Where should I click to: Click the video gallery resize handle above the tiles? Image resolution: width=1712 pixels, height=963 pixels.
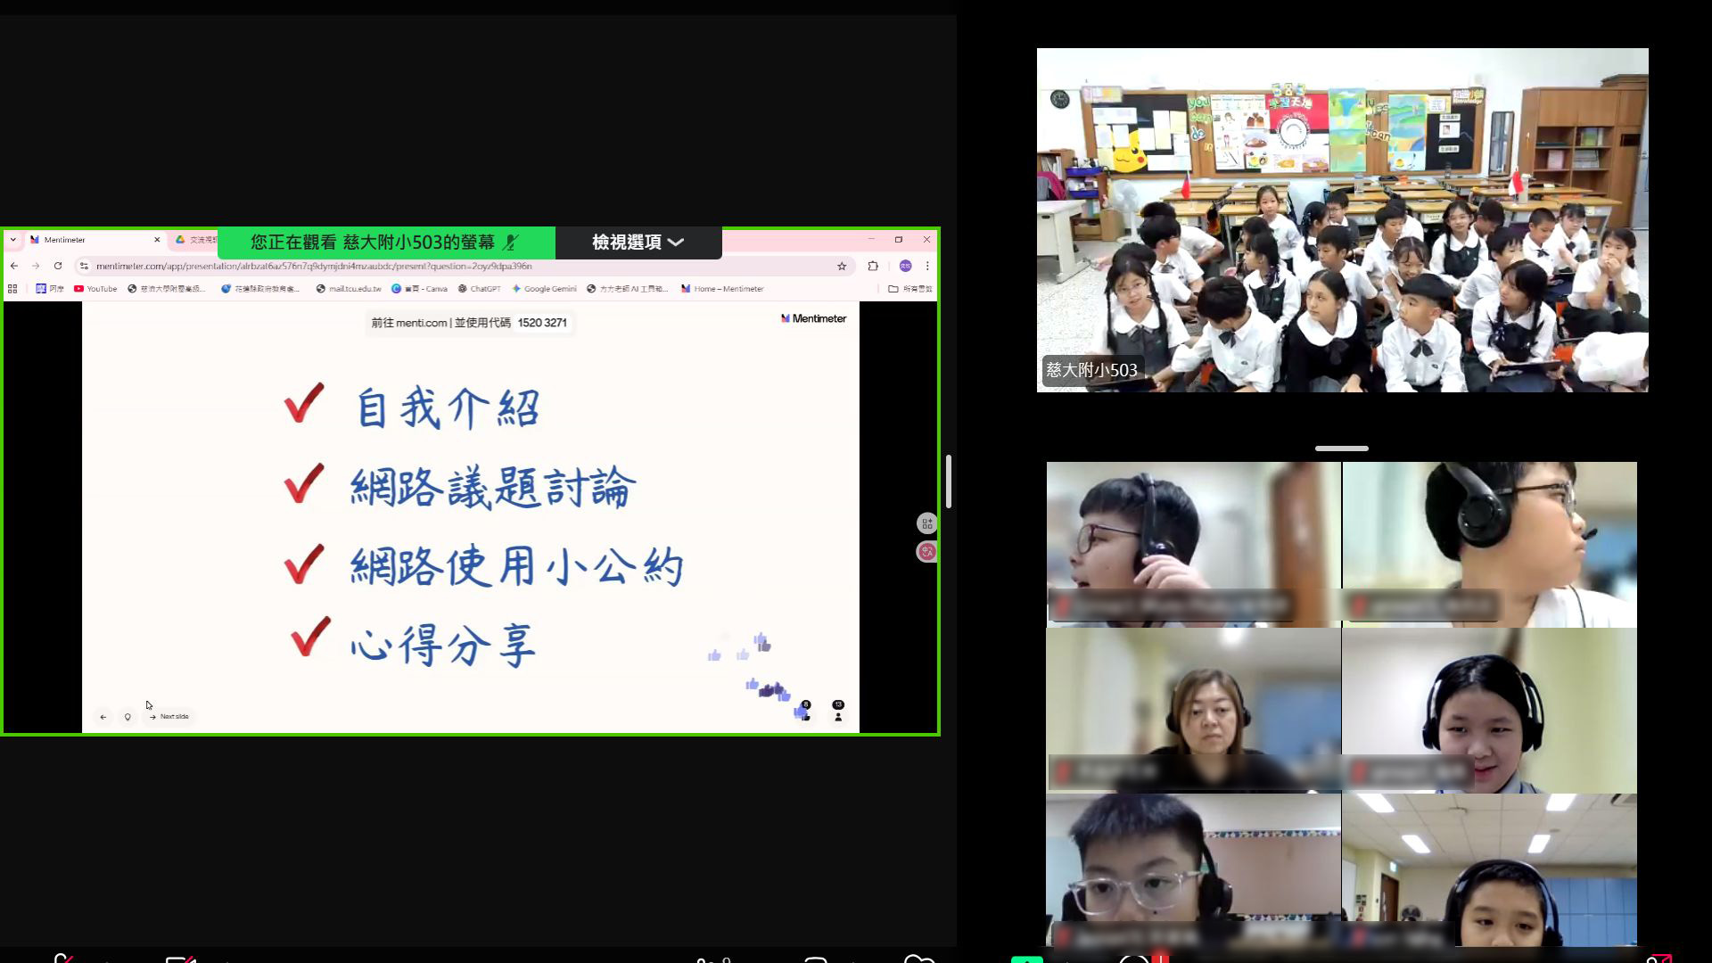tap(1341, 449)
